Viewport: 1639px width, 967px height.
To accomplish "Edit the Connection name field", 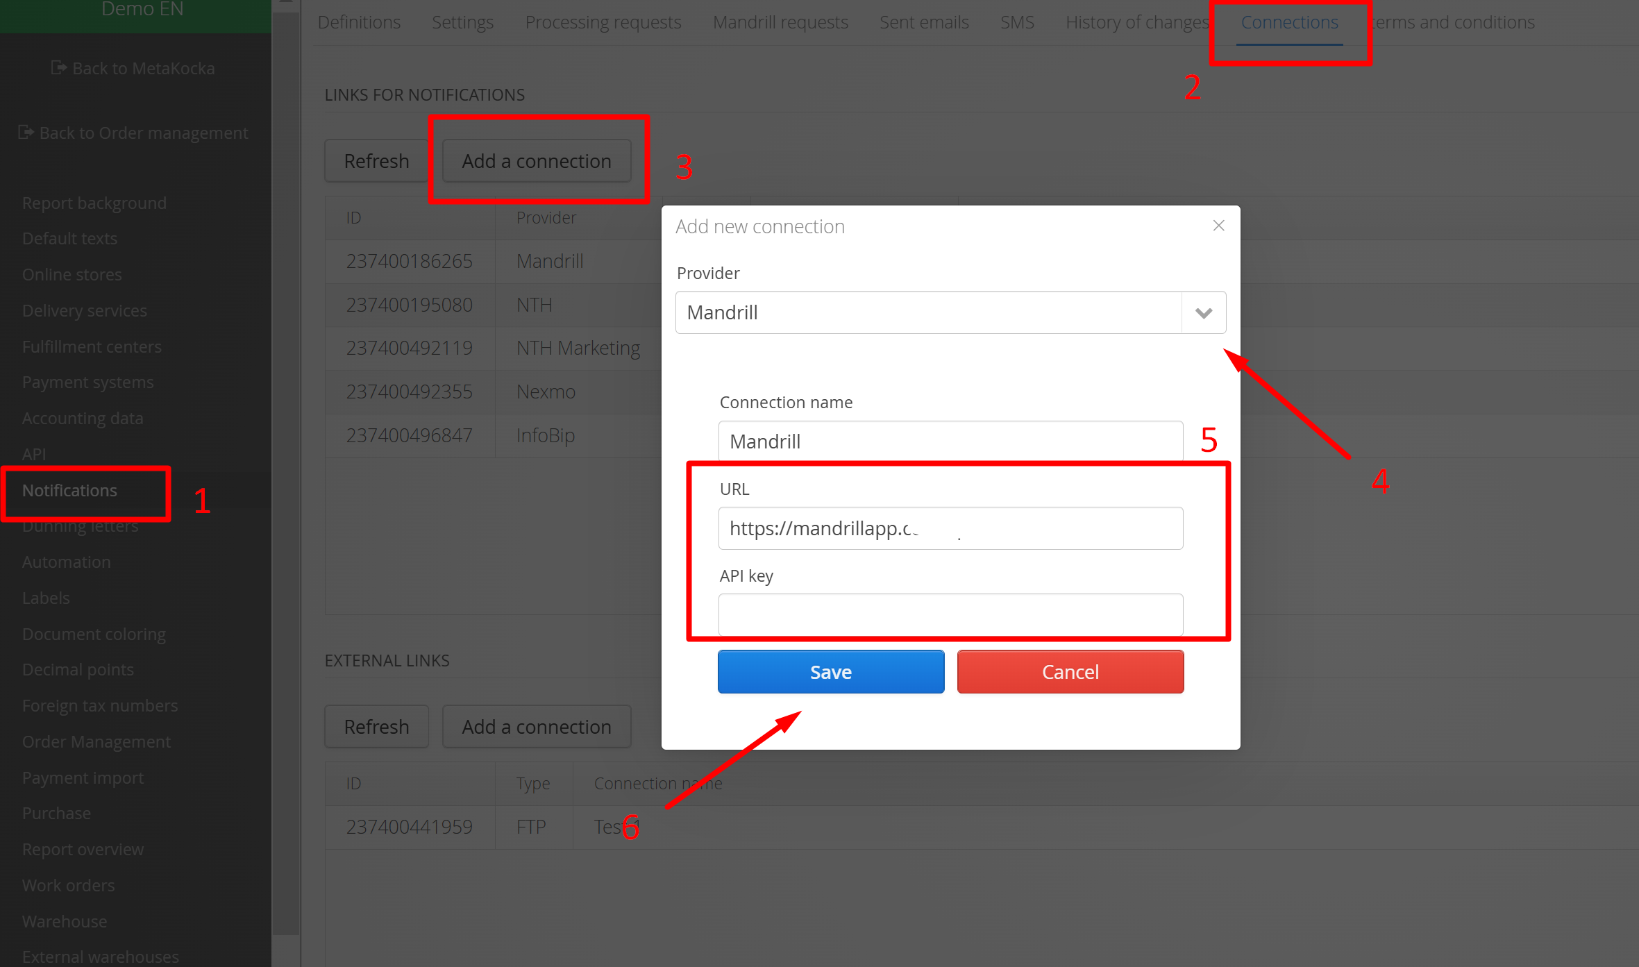I will [x=950, y=442].
